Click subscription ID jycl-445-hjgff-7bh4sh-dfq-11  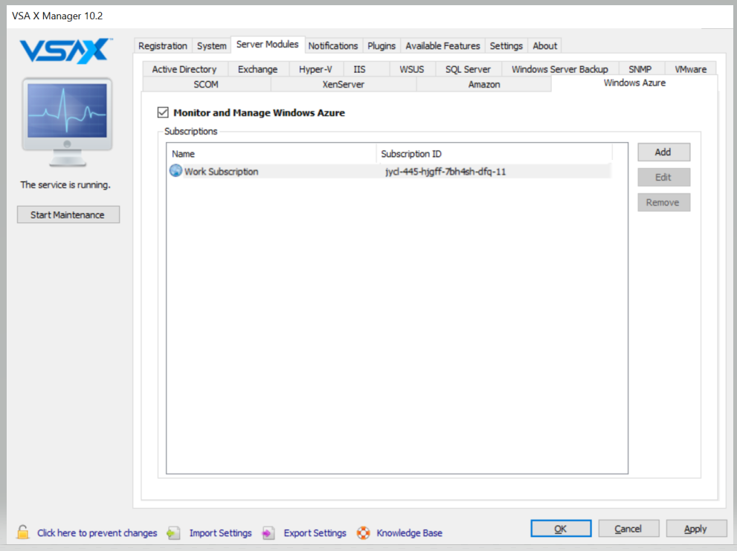click(445, 171)
